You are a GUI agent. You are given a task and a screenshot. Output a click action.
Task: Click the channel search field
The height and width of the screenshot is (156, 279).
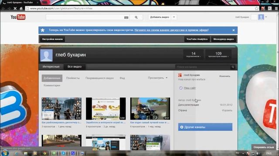coord(203,67)
